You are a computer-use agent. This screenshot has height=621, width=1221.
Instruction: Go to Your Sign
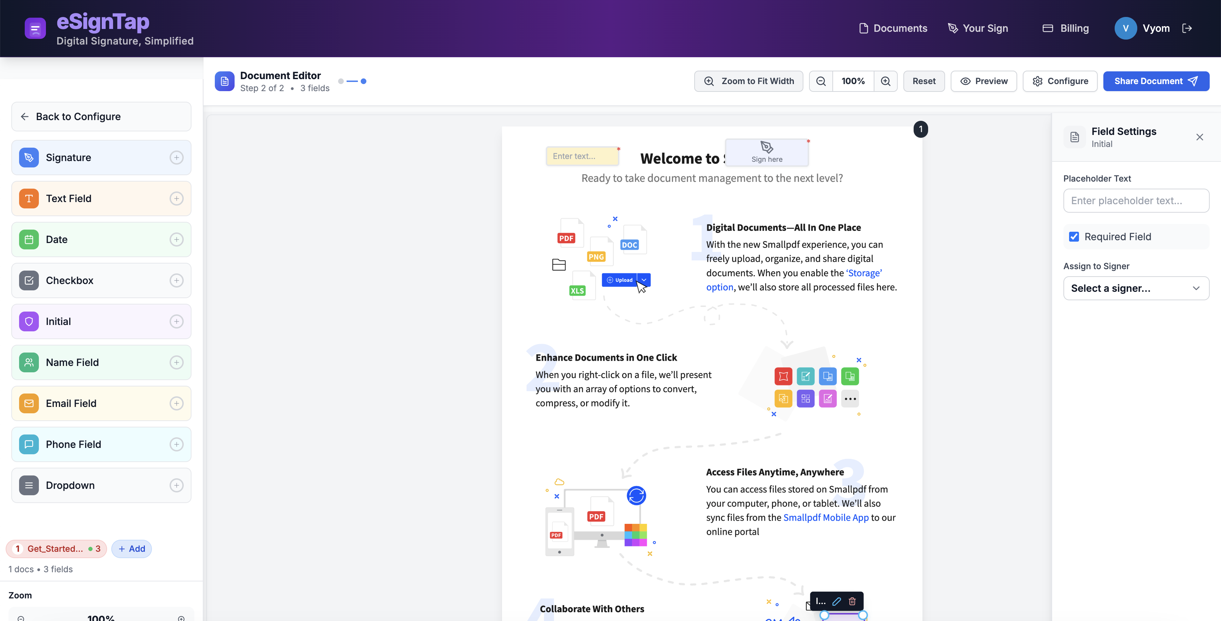click(978, 29)
